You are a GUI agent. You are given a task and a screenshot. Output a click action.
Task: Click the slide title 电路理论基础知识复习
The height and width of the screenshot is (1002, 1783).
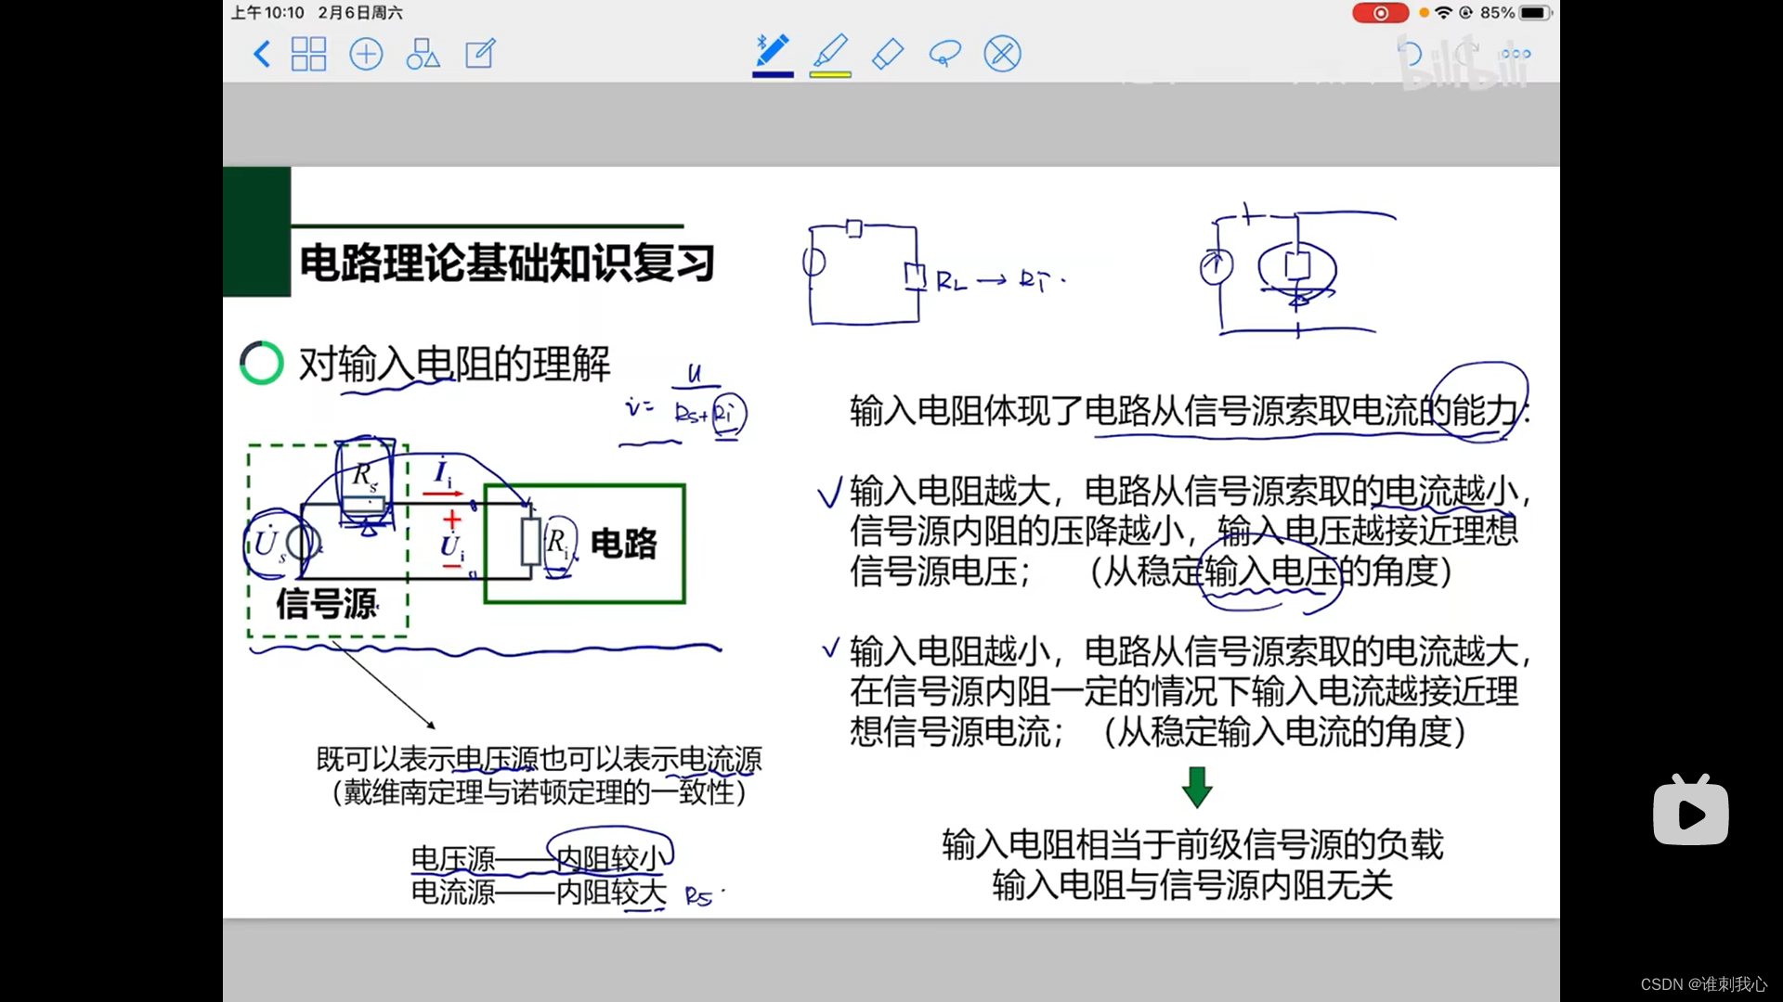coord(507,263)
